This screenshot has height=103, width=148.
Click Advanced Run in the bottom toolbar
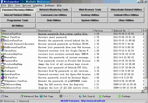pyautogui.click(x=30, y=96)
